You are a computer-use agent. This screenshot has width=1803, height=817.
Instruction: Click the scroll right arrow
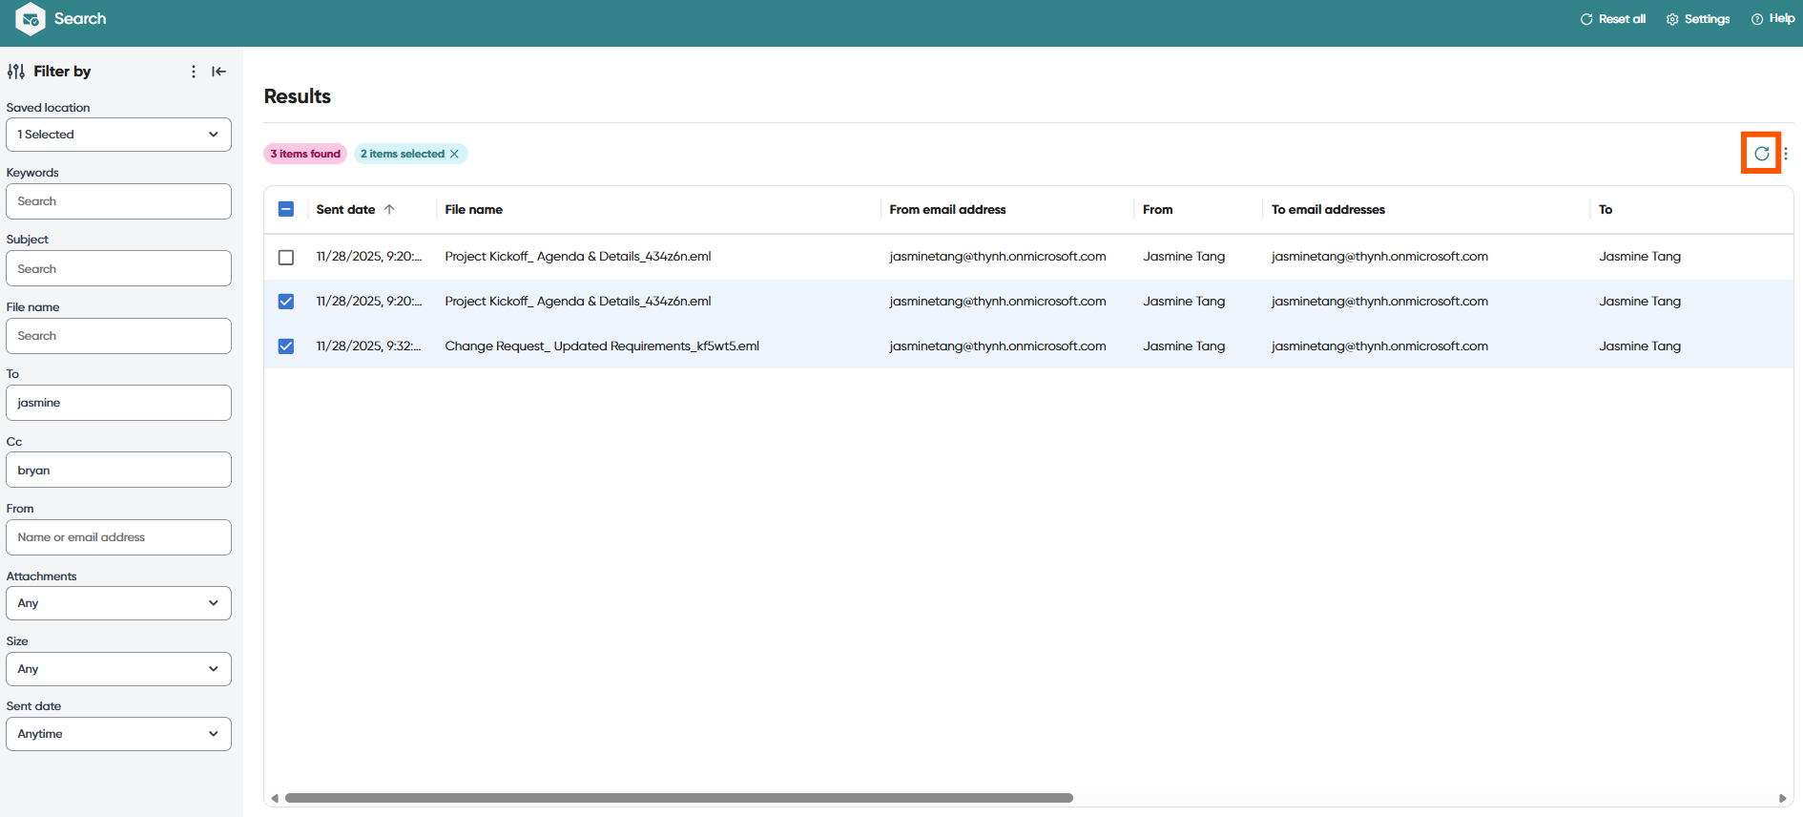[1782, 798]
